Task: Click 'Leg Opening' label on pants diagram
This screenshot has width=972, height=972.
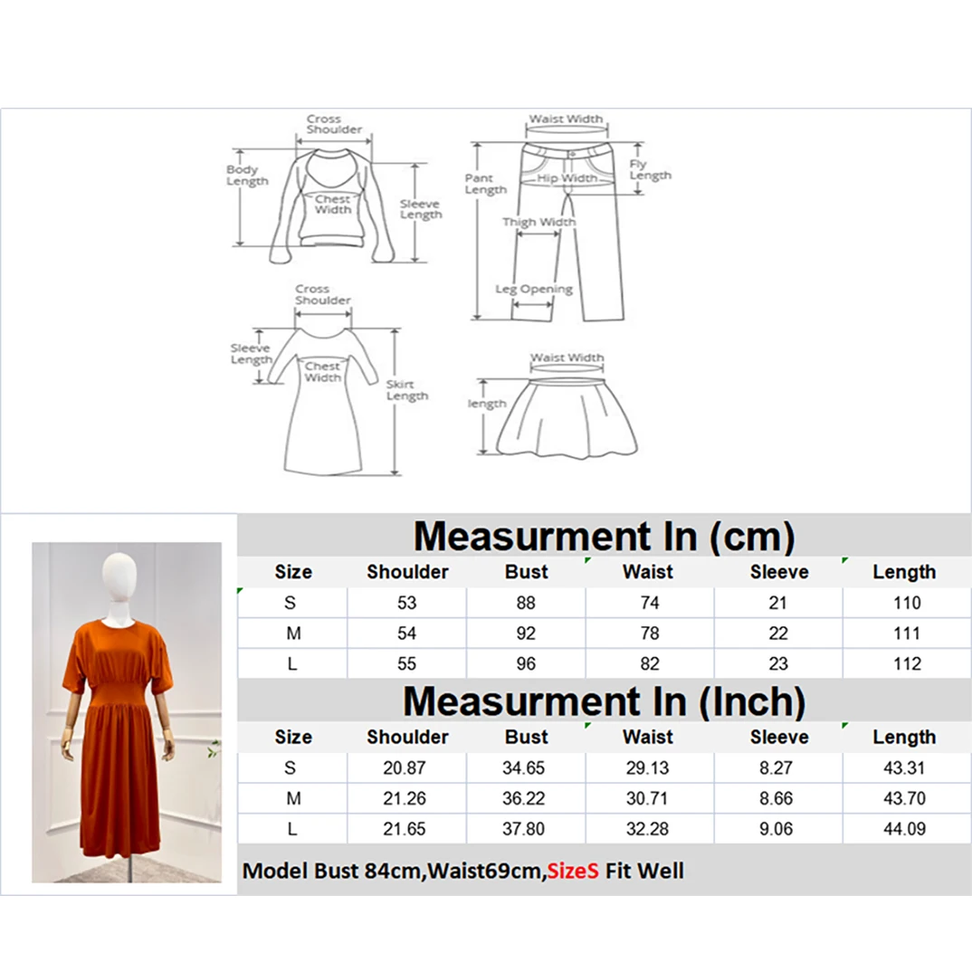Action: (534, 289)
